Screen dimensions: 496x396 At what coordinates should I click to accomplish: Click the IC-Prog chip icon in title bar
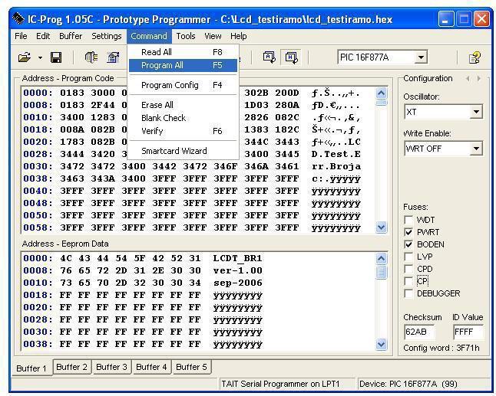[x=18, y=19]
